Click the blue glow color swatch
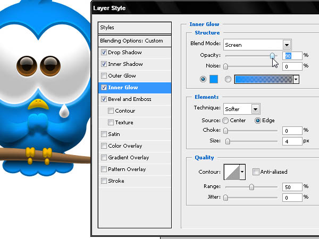The width and height of the screenshot is (319, 239). click(x=214, y=79)
